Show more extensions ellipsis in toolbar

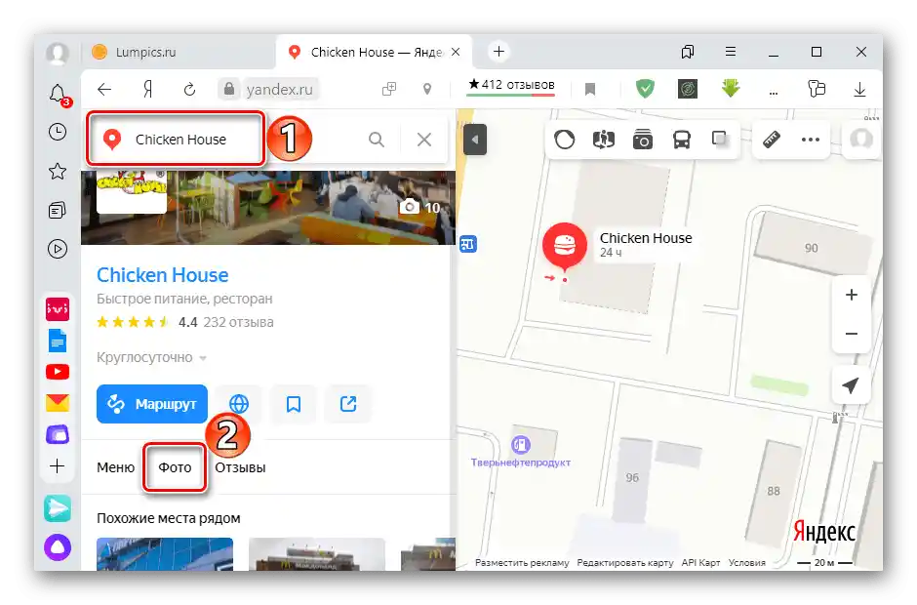pyautogui.click(x=774, y=92)
